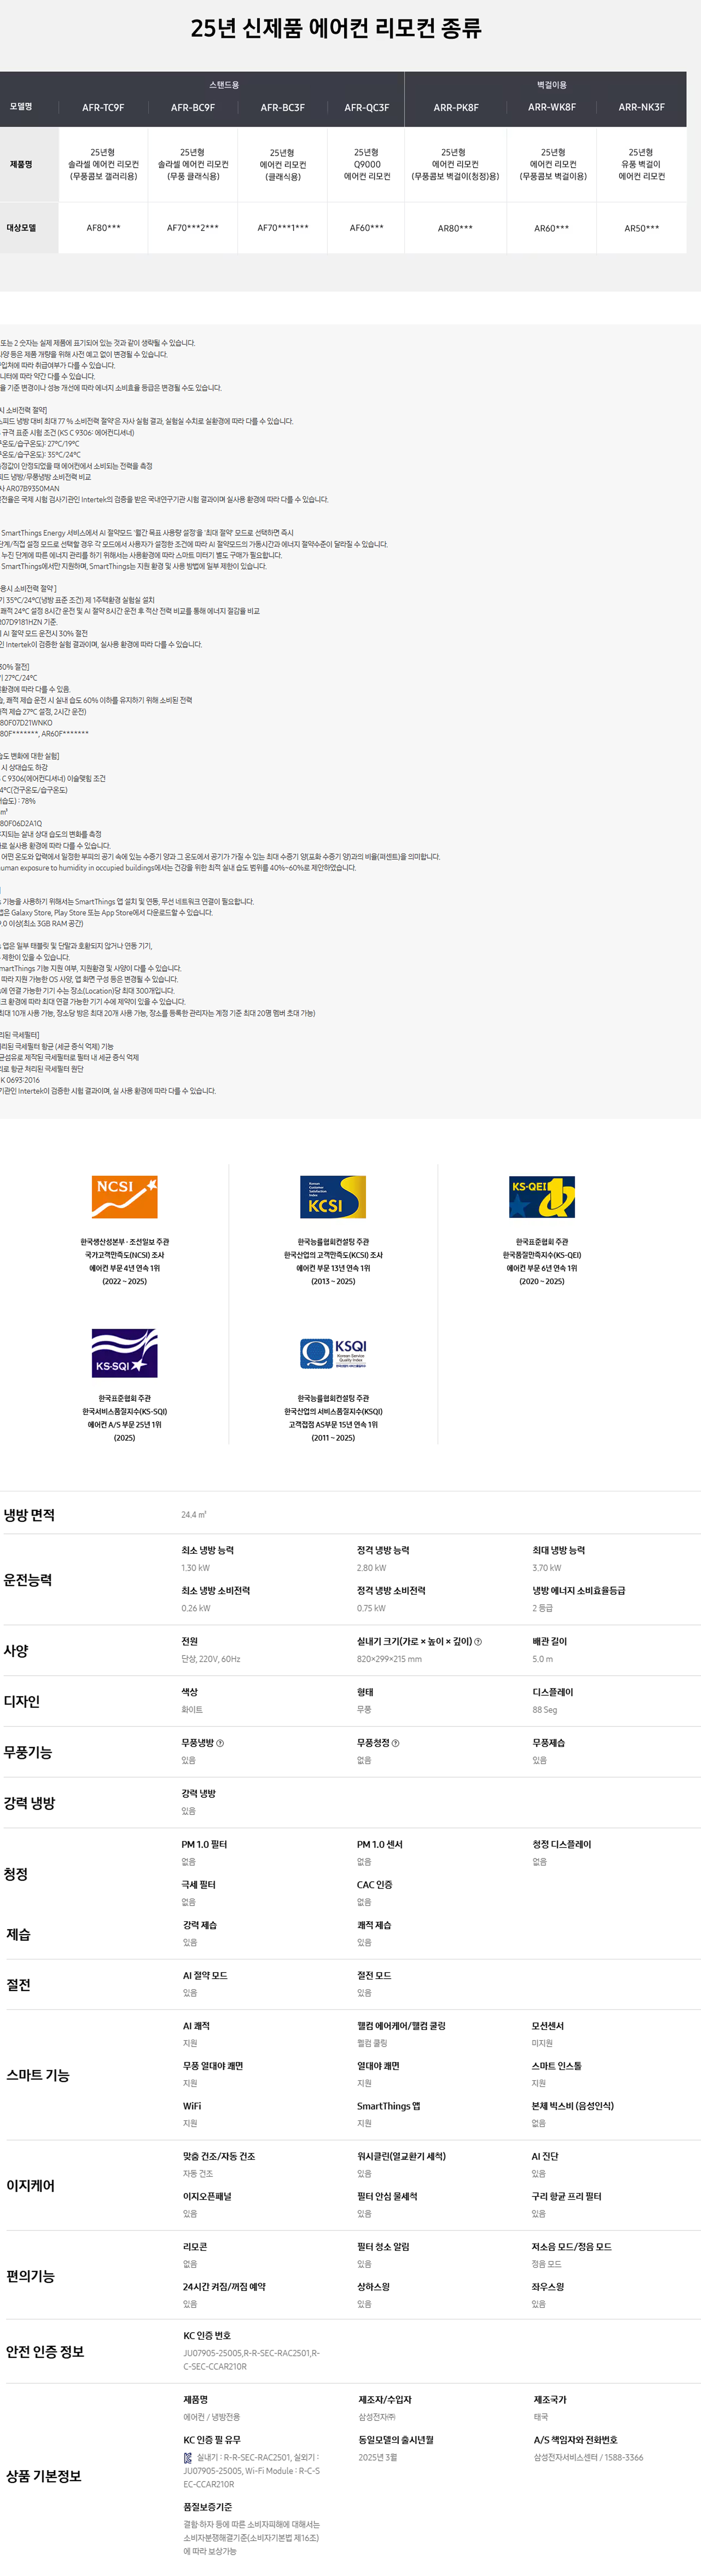
Task: Open info icon next to 무풍냉방
Action: coord(220,1743)
